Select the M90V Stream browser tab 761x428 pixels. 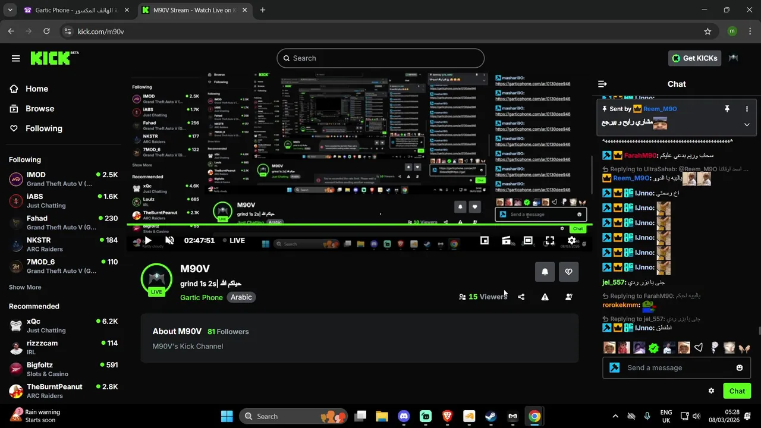coord(195,10)
